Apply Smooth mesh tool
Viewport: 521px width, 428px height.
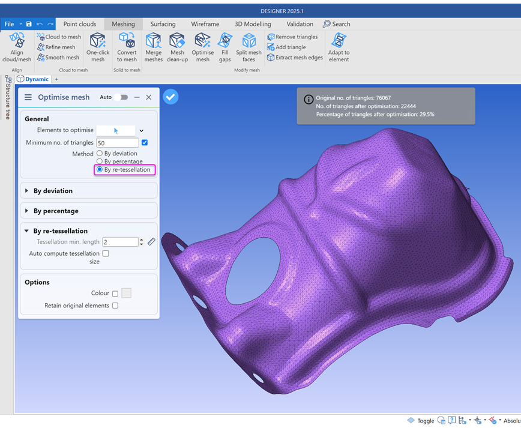(58, 57)
